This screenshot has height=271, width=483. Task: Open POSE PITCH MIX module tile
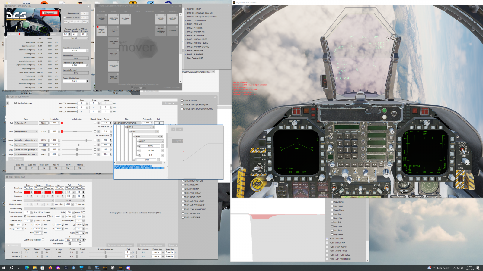point(114,42)
